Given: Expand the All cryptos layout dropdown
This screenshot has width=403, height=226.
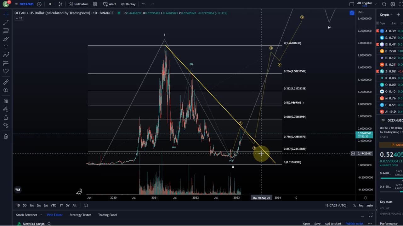Looking at the screenshot, I should click(x=367, y=4).
